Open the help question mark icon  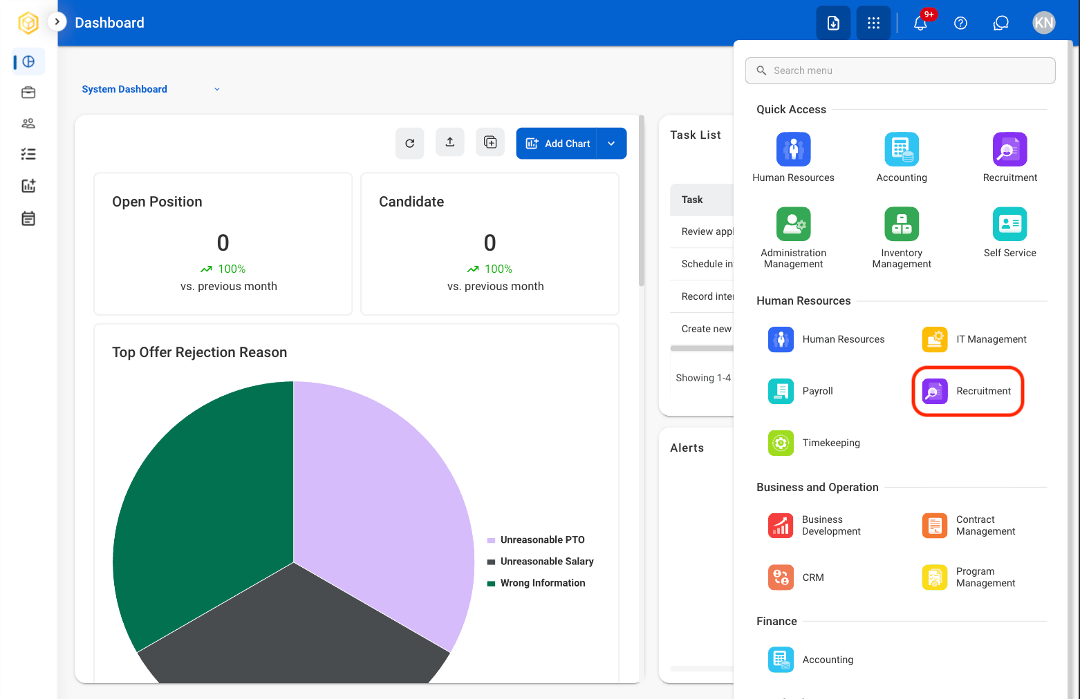[x=960, y=23]
